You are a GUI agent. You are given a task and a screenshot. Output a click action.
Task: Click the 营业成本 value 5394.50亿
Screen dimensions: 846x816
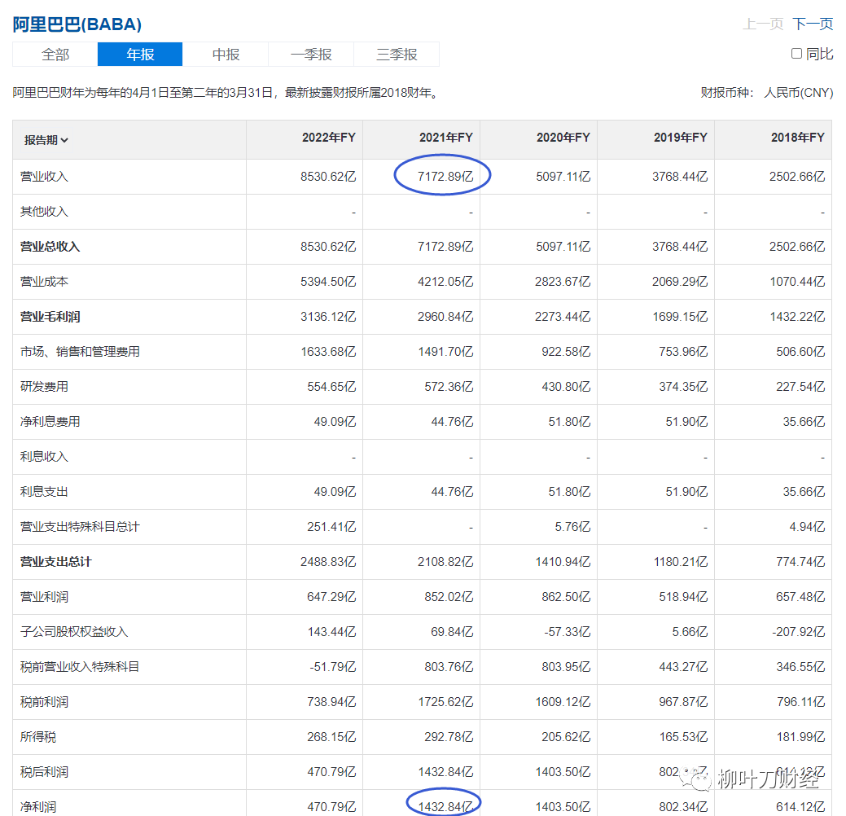328,282
